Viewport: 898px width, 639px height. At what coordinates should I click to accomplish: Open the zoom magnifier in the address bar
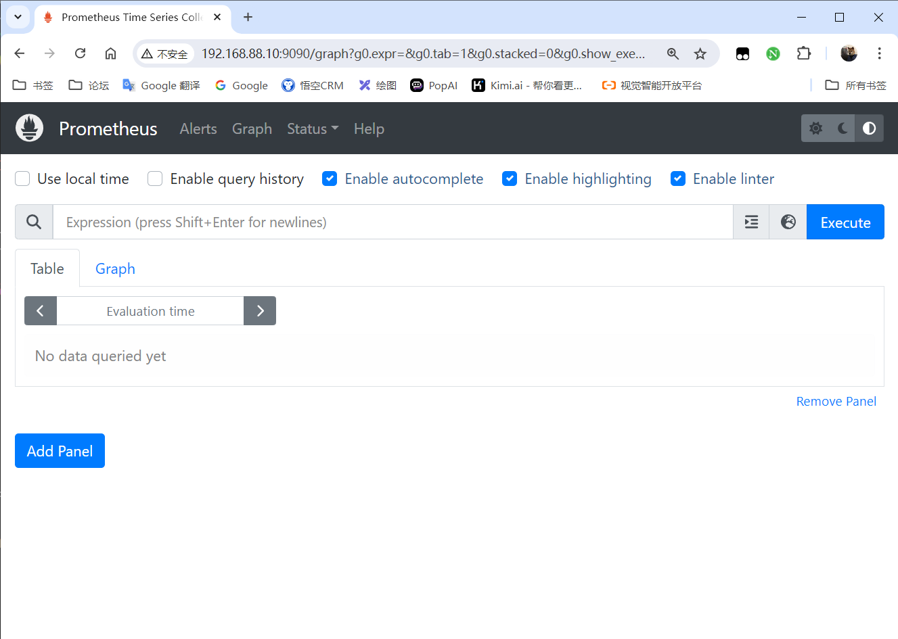(x=673, y=53)
